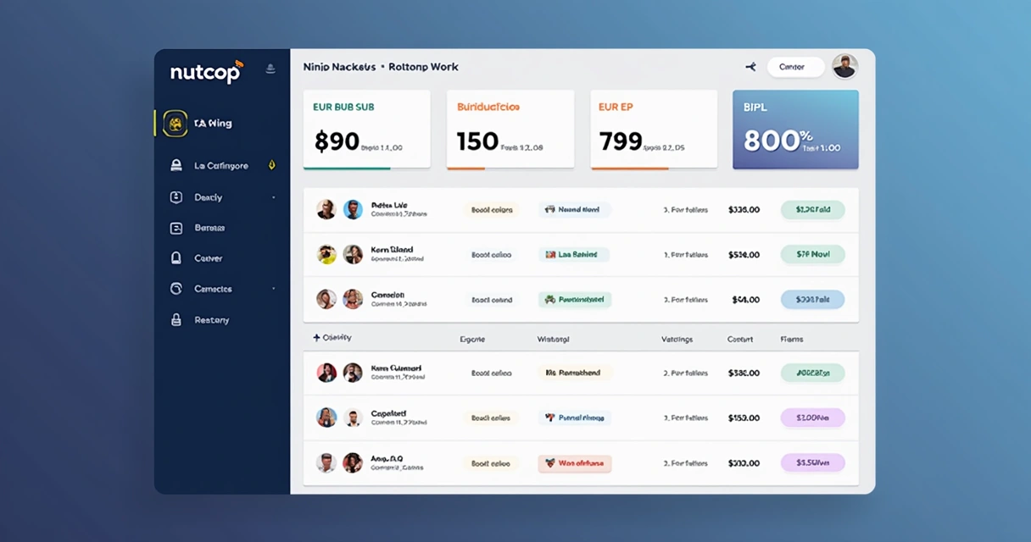
Task: Click first avatar in the $44.00 row
Action: 326,299
